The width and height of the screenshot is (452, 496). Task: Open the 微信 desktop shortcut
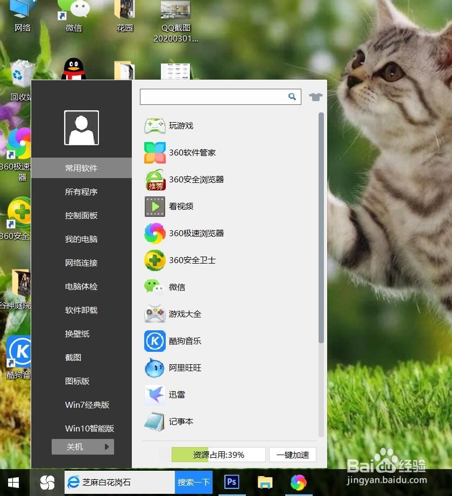click(74, 16)
